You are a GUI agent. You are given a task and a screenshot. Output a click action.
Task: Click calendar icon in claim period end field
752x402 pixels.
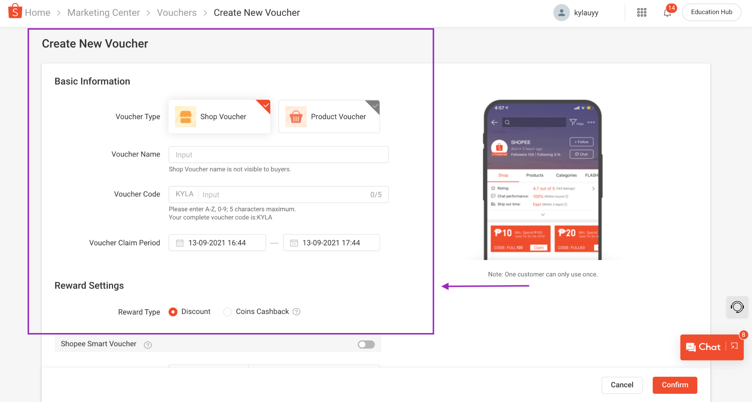(x=294, y=243)
